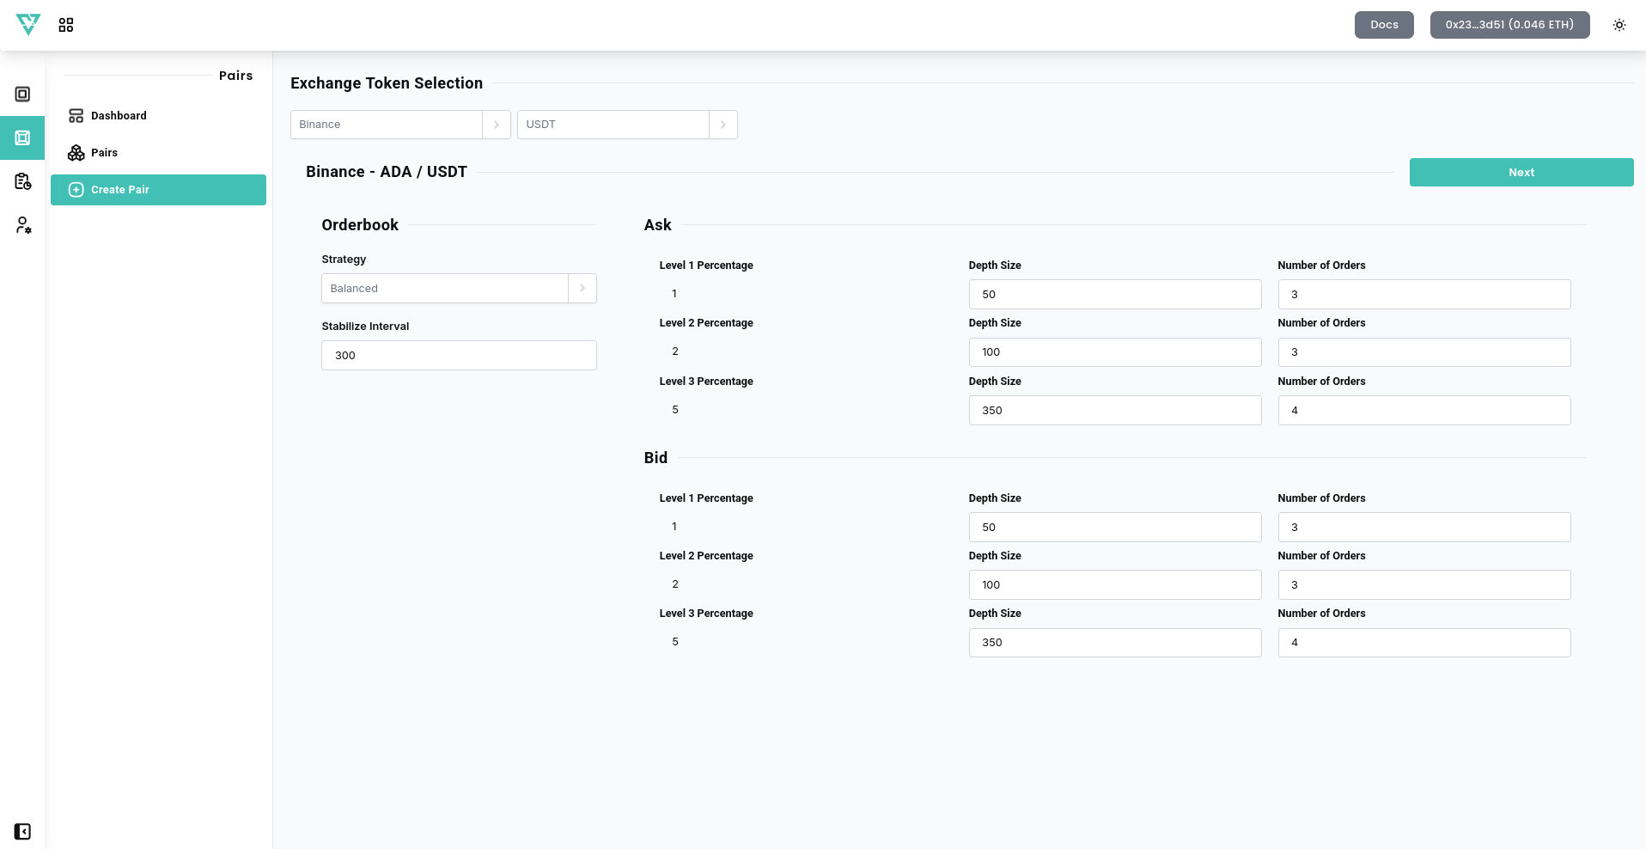
Task: Focus Bid Level 3 Number of Orders field
Action: pyautogui.click(x=1423, y=643)
